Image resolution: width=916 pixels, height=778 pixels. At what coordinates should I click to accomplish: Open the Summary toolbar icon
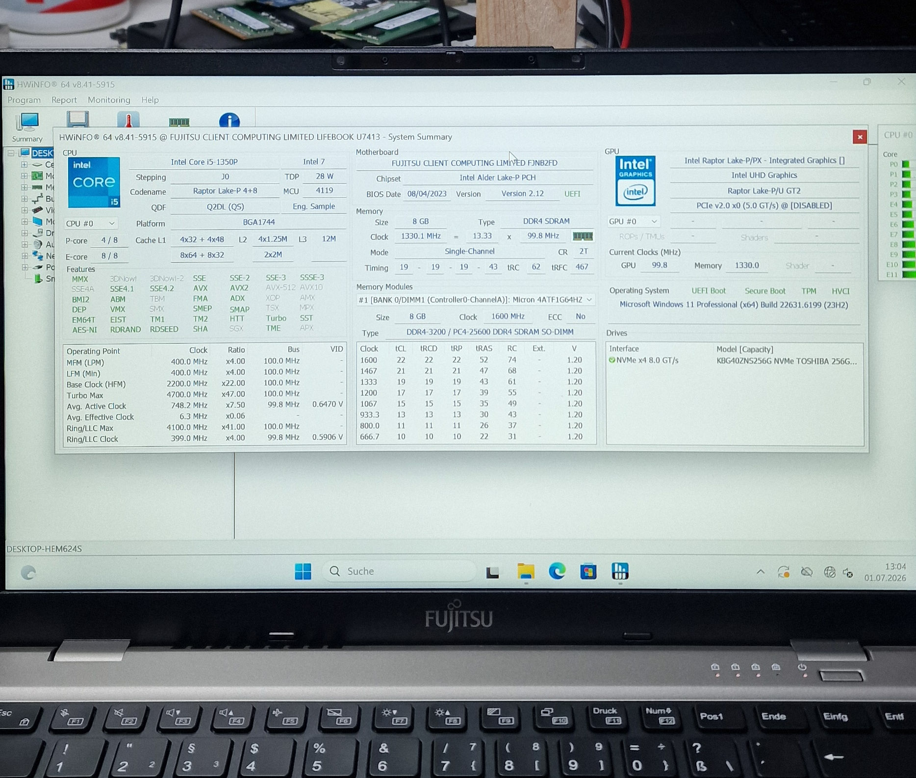coord(27,127)
